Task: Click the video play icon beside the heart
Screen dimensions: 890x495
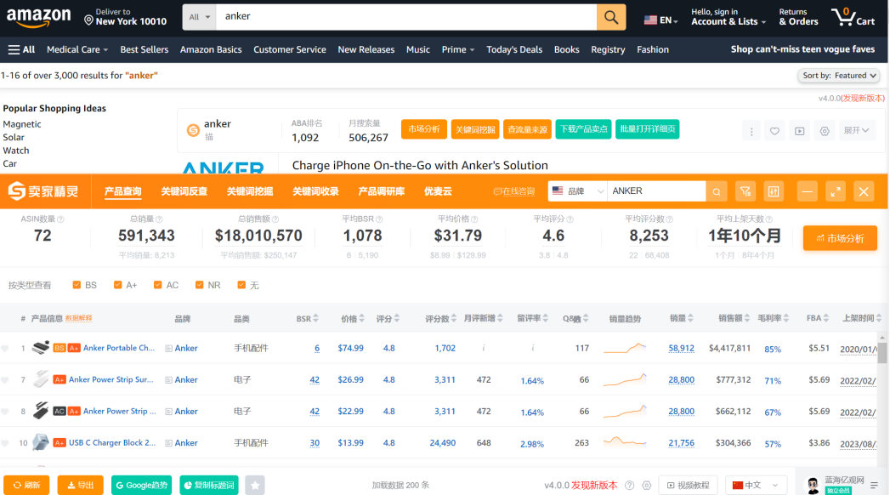Action: 799,131
